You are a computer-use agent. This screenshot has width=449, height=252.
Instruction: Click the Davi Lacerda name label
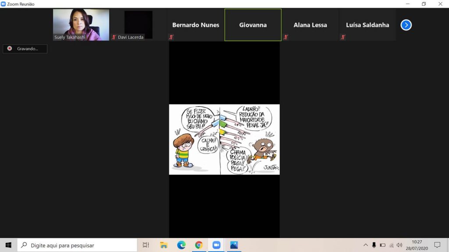tap(131, 37)
